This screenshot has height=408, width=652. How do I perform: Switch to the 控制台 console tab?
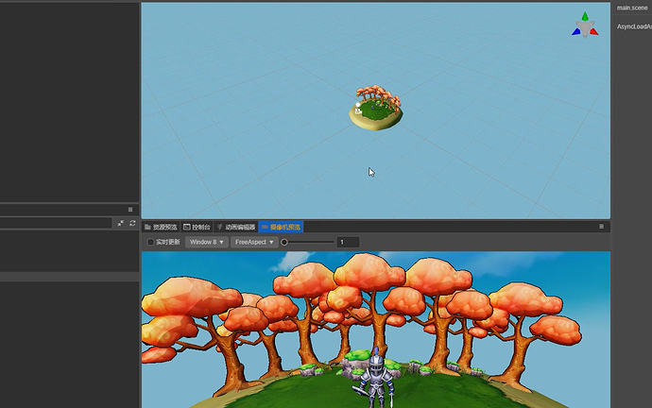197,227
